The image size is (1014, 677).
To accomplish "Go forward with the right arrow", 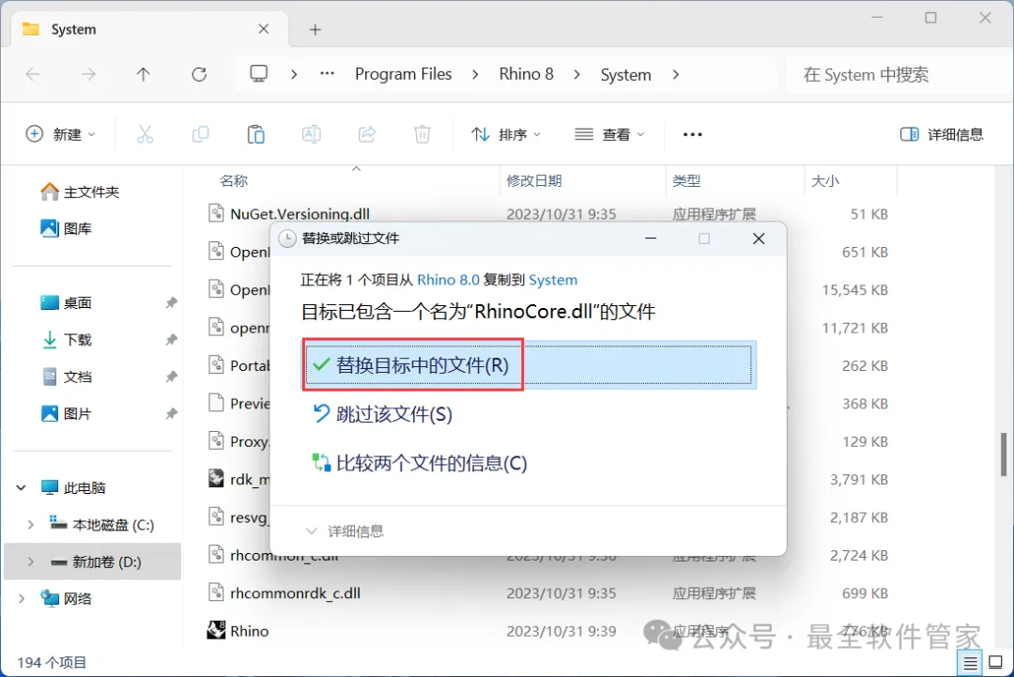I will (88, 74).
